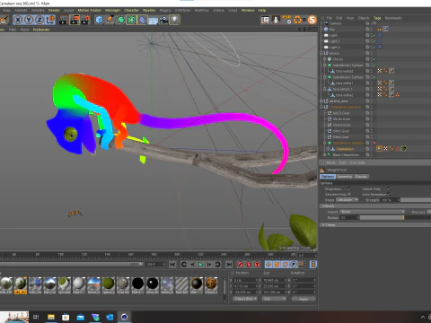Click the download arrow plugin icon
431x323 pixels.
[276, 20]
